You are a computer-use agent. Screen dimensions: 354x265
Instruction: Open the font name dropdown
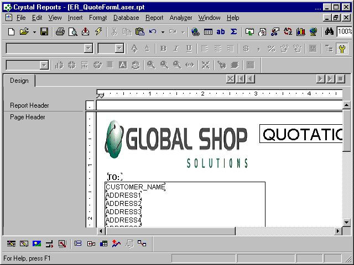click(x=88, y=49)
